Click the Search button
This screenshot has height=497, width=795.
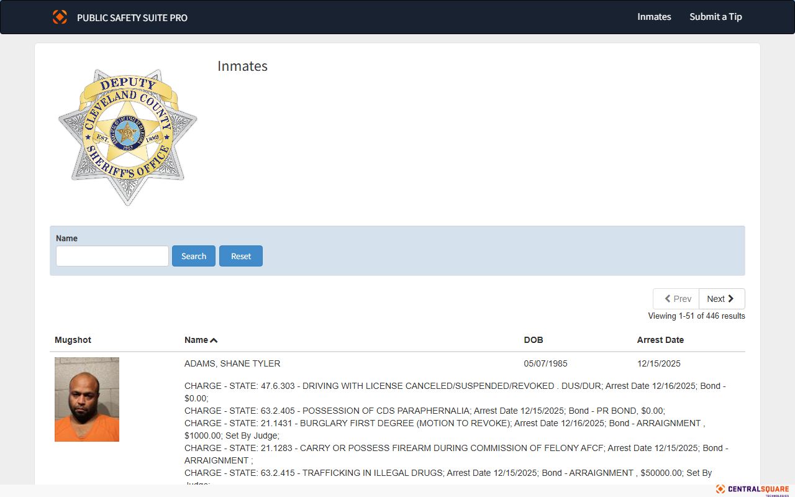(x=194, y=256)
